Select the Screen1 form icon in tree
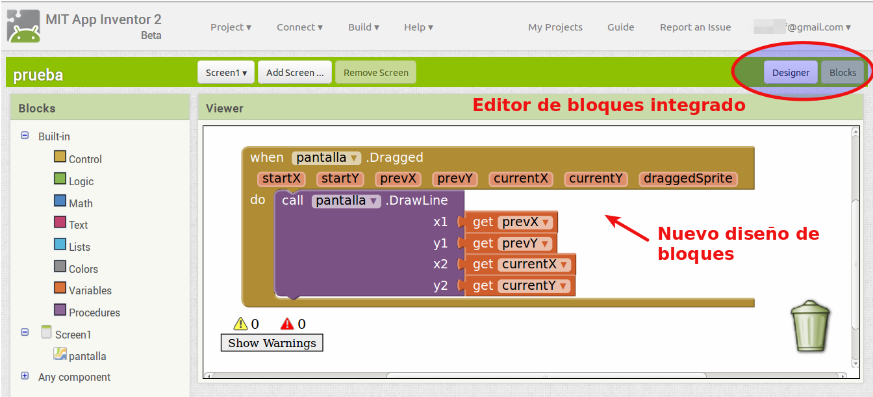873x397 pixels. (46, 332)
